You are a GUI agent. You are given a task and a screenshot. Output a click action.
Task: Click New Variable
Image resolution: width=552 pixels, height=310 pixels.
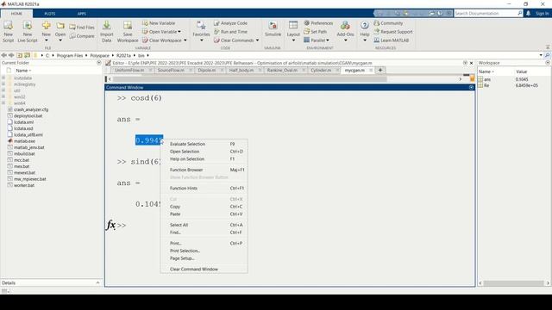159,23
